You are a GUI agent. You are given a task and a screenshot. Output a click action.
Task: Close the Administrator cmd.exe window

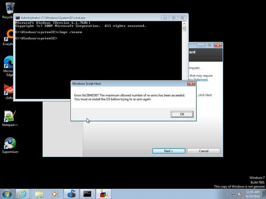pyautogui.click(x=182, y=18)
